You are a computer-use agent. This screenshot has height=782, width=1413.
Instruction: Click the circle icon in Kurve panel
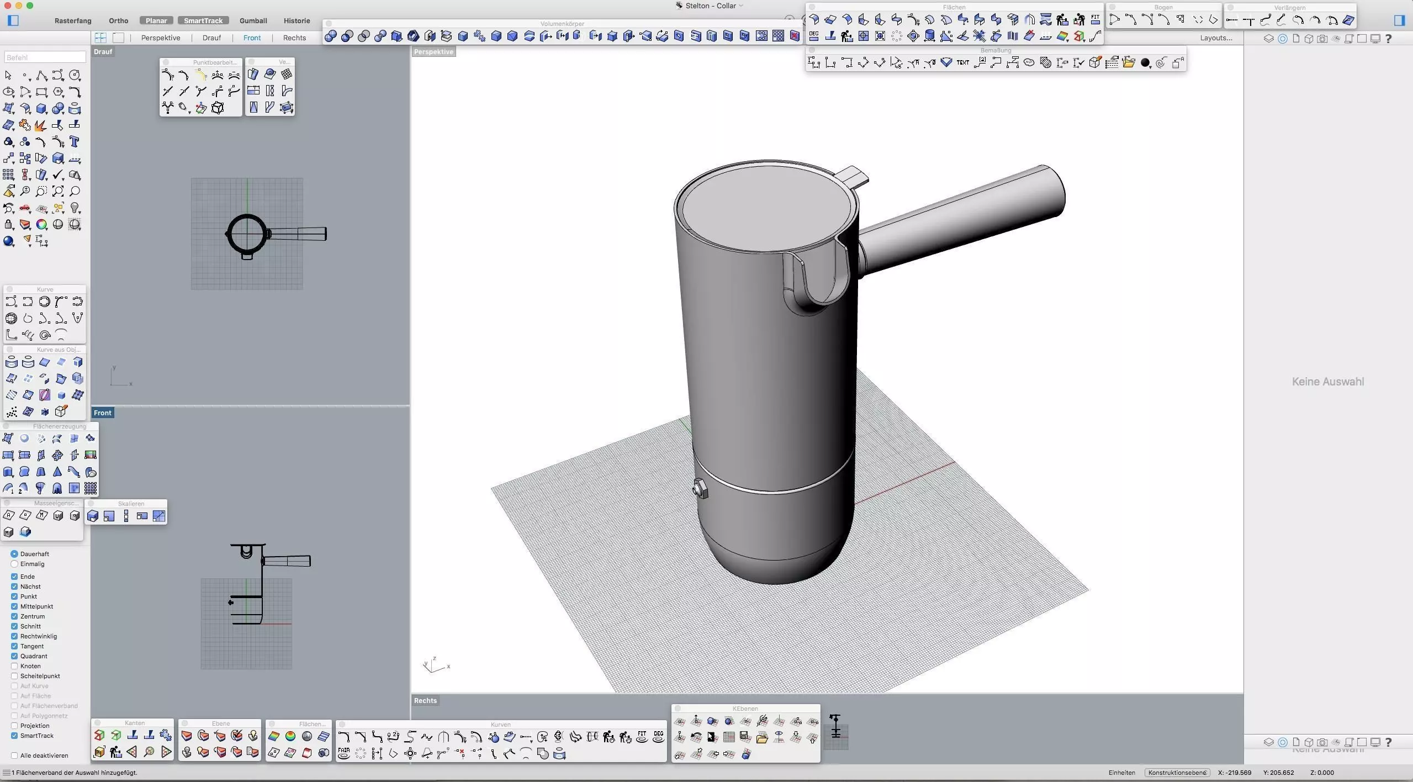[x=44, y=302]
